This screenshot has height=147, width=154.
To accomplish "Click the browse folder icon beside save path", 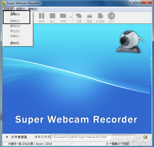I will point(145,137).
